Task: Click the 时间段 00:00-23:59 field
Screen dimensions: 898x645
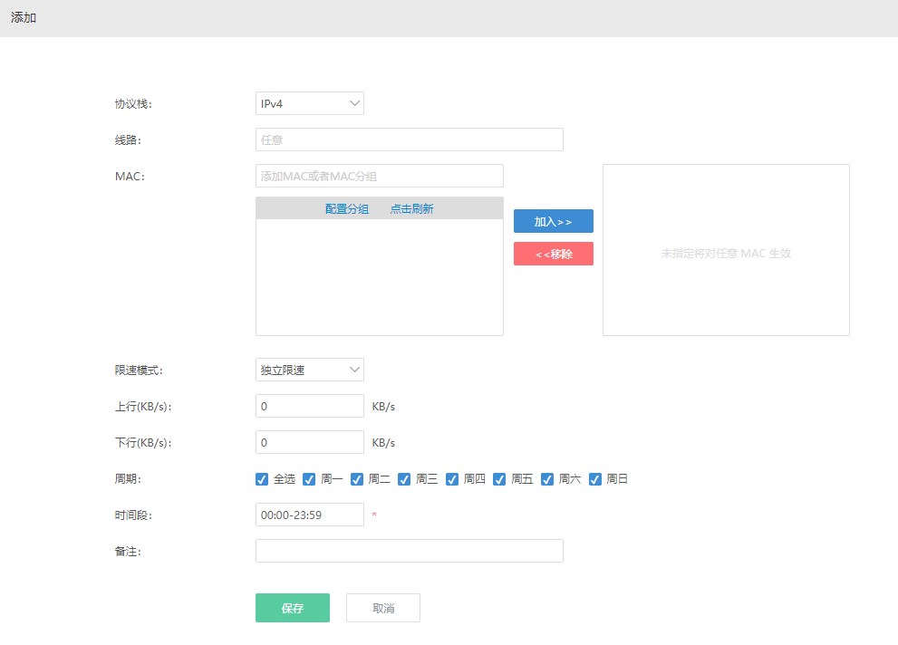Action: pos(309,515)
